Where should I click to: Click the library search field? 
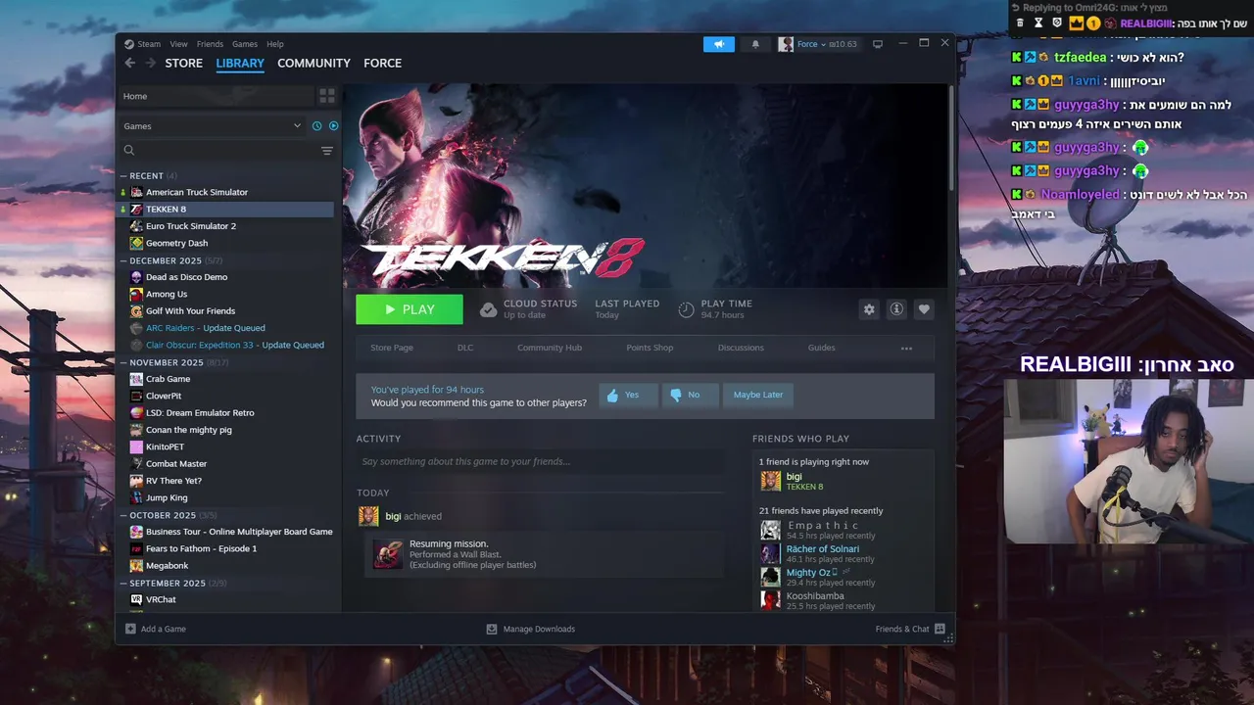226,151
